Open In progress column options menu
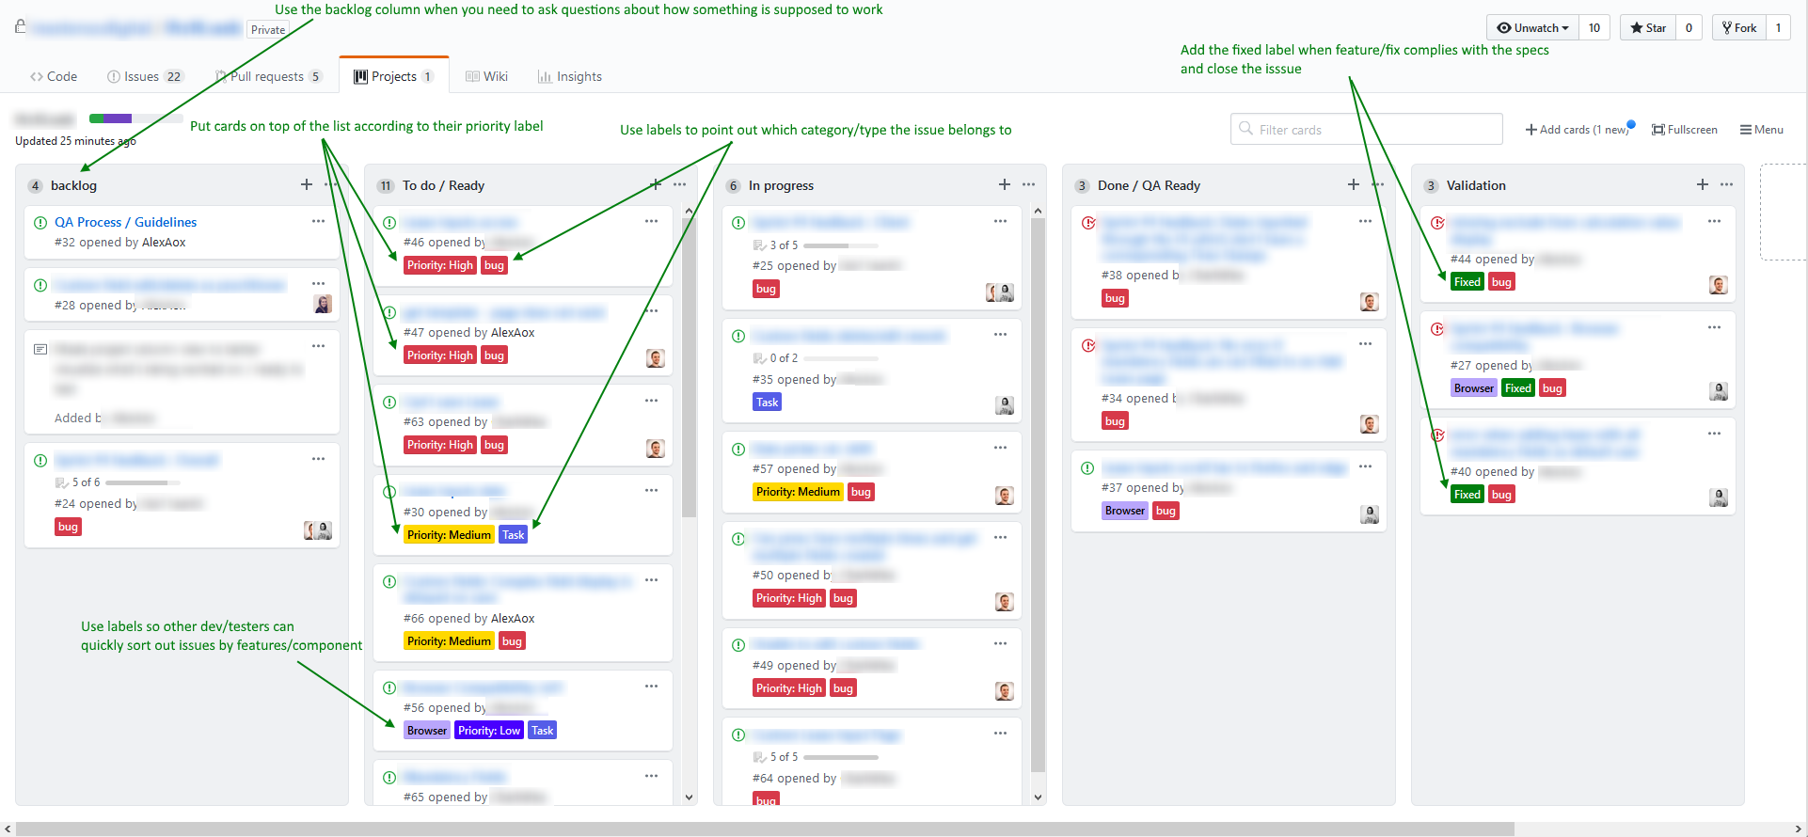Image resolution: width=1808 pixels, height=837 pixels. pyautogui.click(x=1029, y=184)
